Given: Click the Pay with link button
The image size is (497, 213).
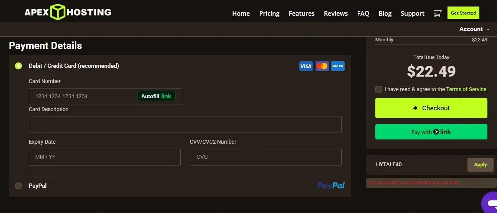Looking at the screenshot, I should 431,132.
